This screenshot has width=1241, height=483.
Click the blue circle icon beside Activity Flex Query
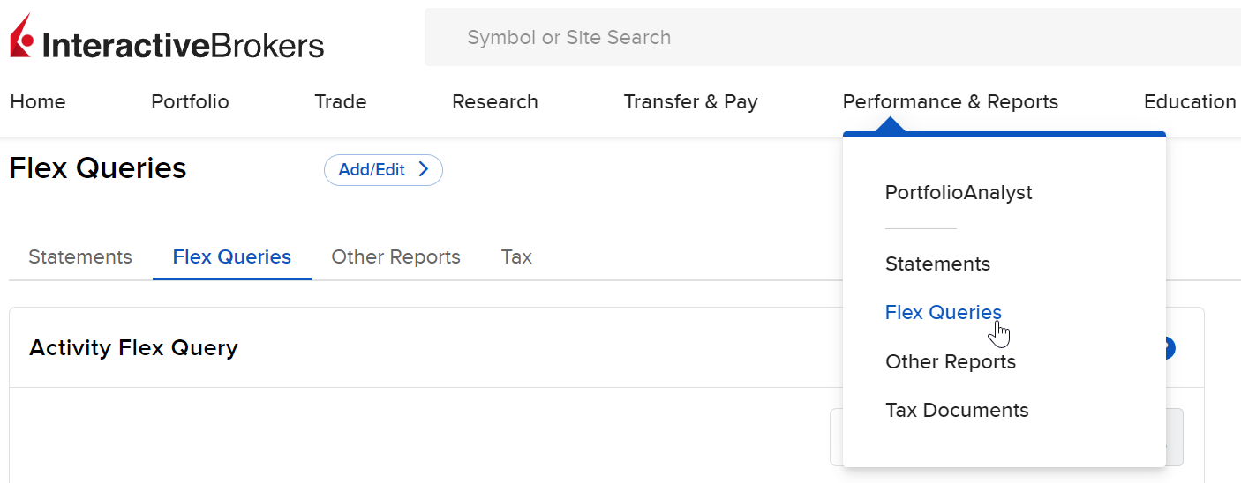point(1170,348)
